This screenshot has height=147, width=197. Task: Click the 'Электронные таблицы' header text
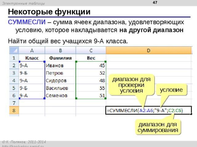point(23,3)
